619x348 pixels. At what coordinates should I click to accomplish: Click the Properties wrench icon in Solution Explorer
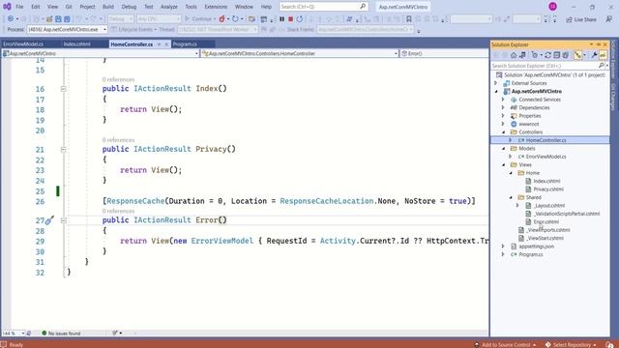(x=594, y=55)
